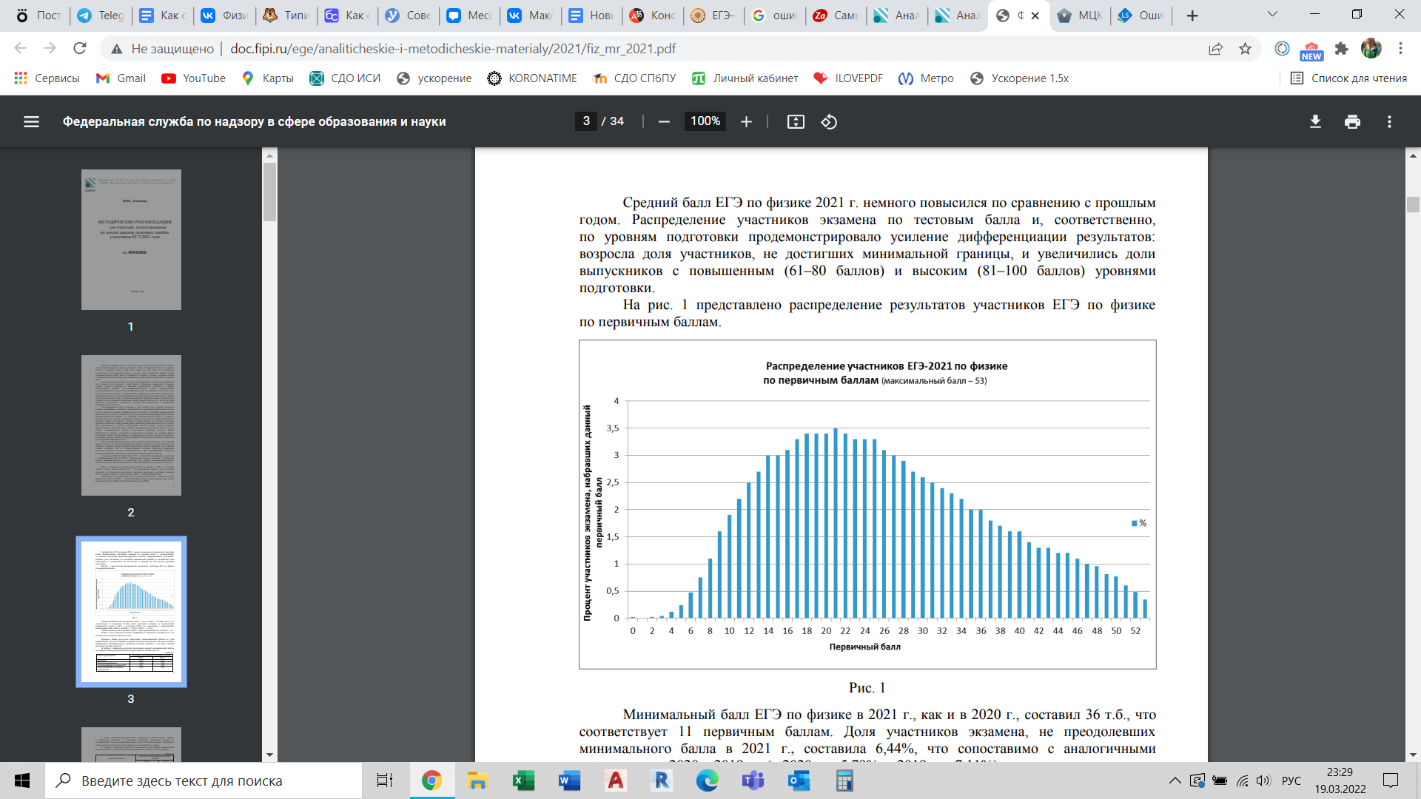Viewport: 1421px width, 799px height.
Task: Click the PDF zoom in button
Action: click(746, 122)
